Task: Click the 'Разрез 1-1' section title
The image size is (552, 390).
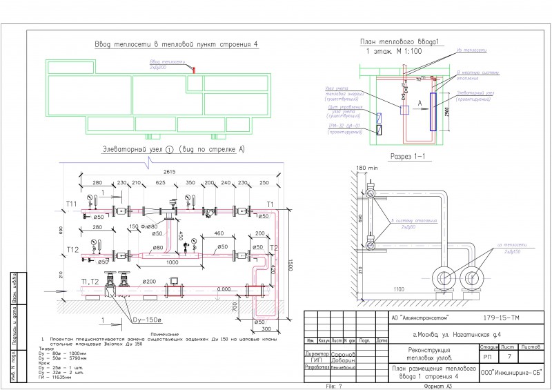Action: 408,157
